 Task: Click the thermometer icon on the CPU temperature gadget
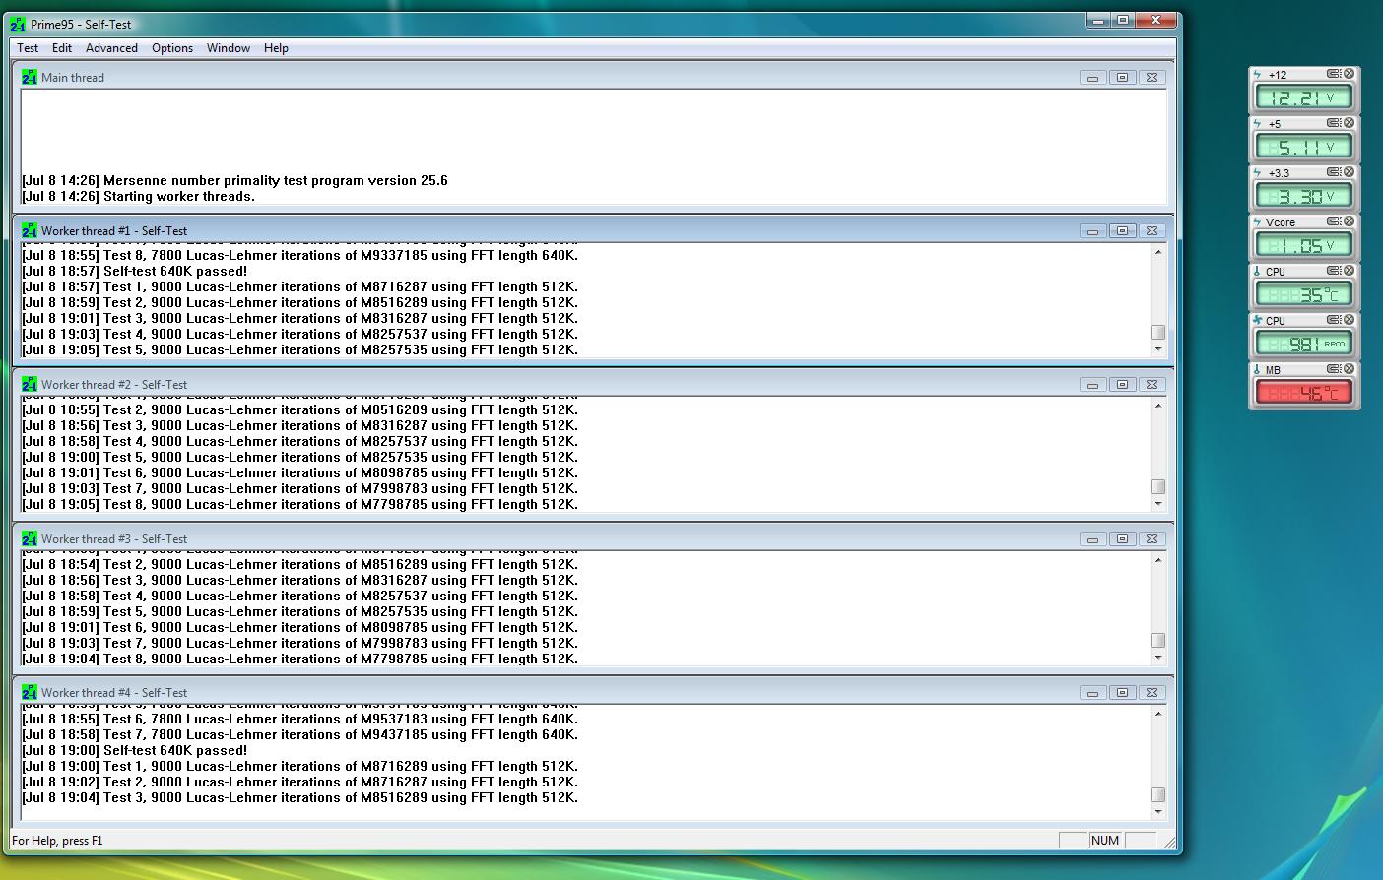(1258, 272)
